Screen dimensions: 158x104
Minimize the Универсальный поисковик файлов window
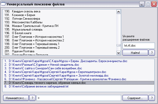point(142,4)
